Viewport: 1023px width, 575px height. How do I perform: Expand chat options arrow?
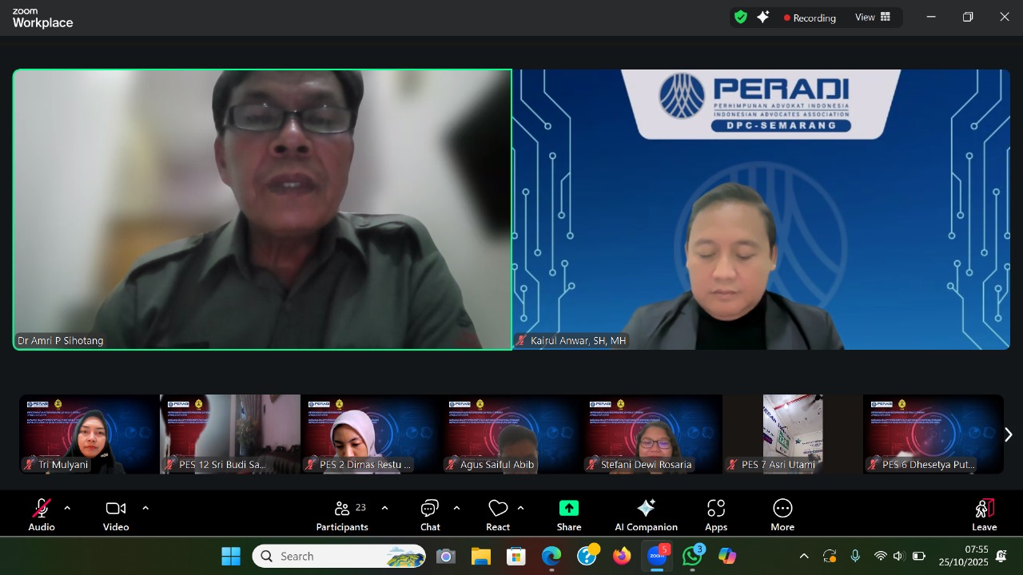pyautogui.click(x=456, y=508)
